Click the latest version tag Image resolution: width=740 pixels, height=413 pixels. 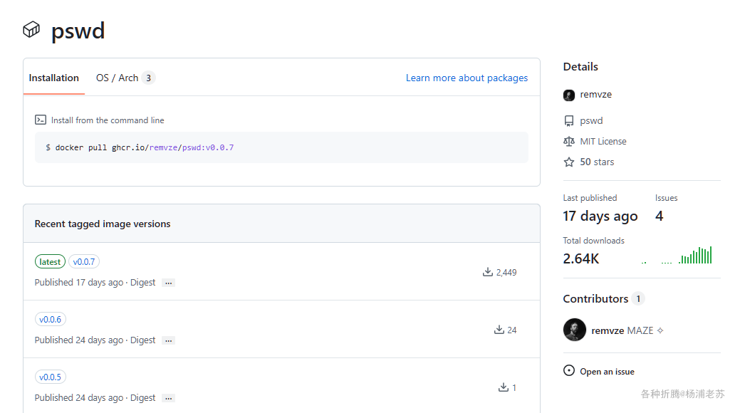[x=50, y=262]
